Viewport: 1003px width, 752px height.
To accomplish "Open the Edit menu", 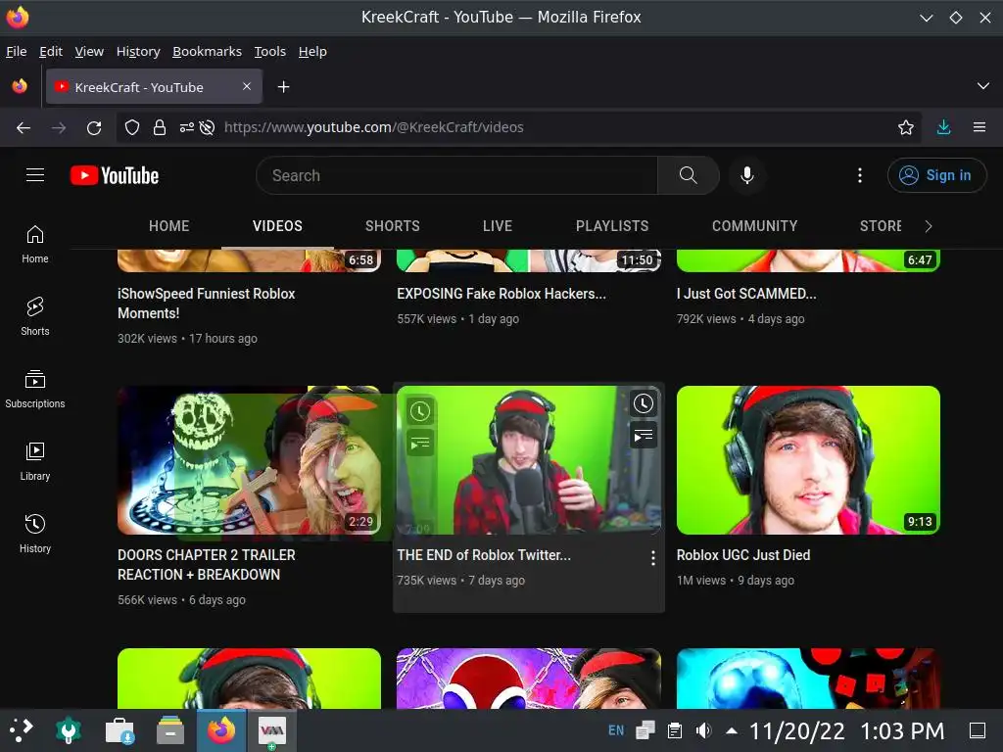I will pos(51,51).
